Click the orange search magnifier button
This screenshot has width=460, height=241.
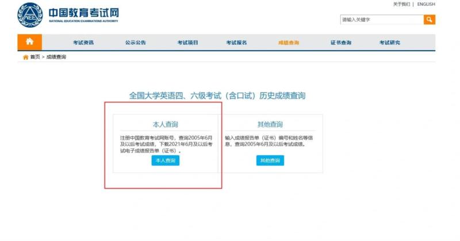coord(429,20)
